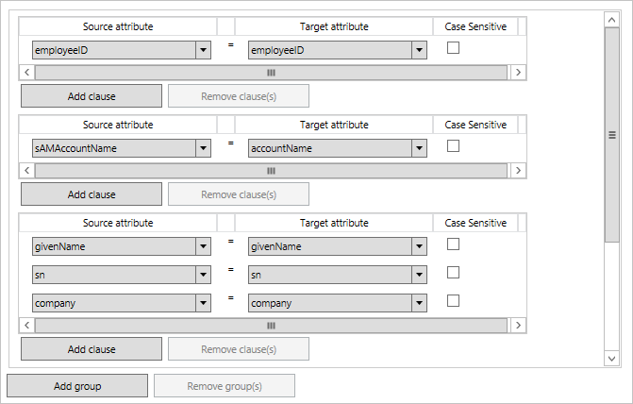Screen dimensions: 633x404
Task: Click the third group's left scroll arrow
Action: pos(27,326)
